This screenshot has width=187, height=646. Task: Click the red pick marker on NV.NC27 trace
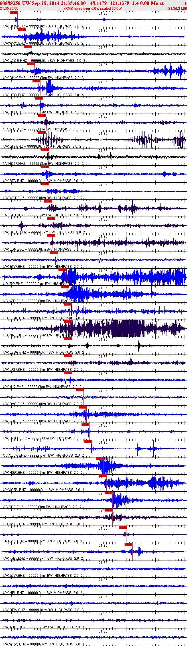point(45,150)
